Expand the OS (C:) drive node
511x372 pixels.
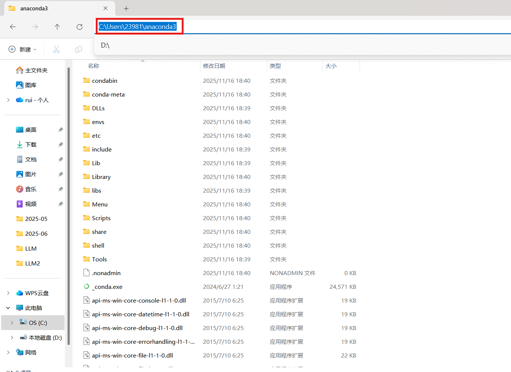[x=12, y=323]
